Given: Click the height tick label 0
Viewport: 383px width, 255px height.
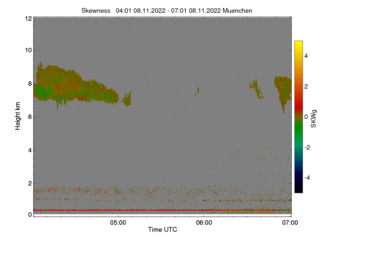Looking at the screenshot, I should 30,215.
